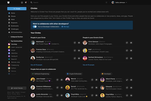Open GatsbyJS community
The image size is (151, 101).
13,56
